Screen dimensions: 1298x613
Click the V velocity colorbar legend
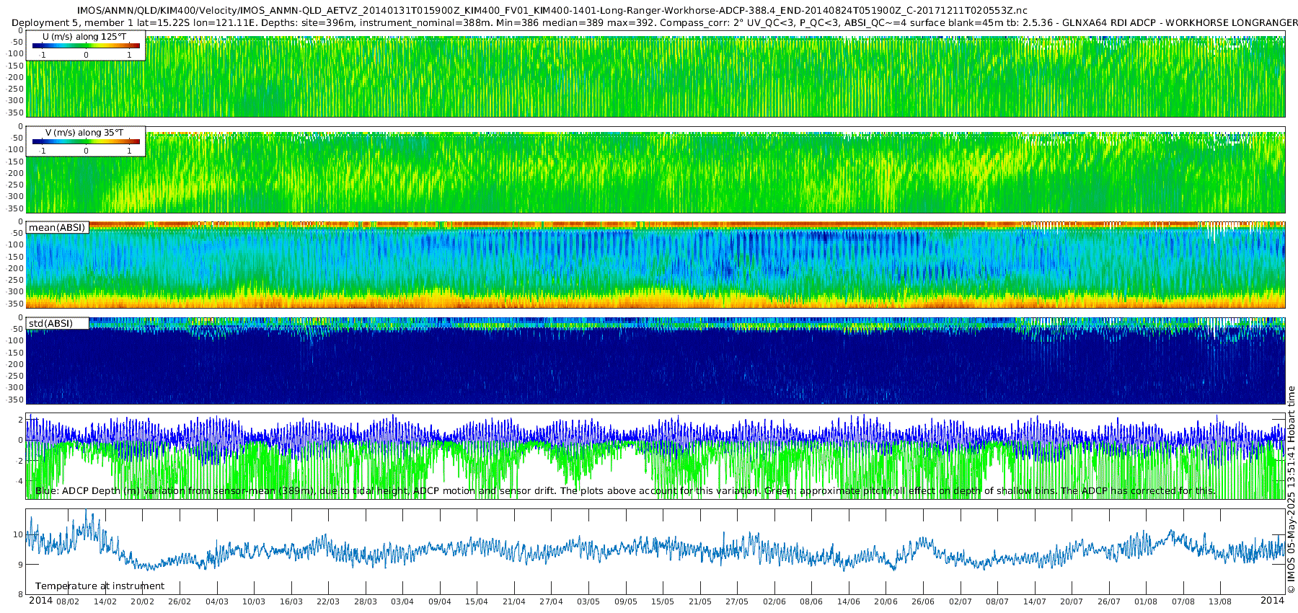(x=86, y=142)
